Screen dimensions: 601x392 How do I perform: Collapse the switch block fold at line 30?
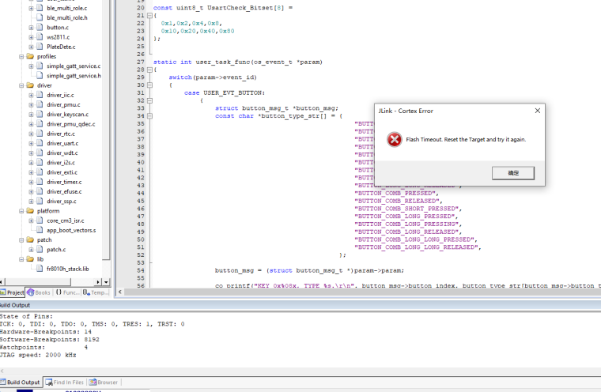(149, 85)
